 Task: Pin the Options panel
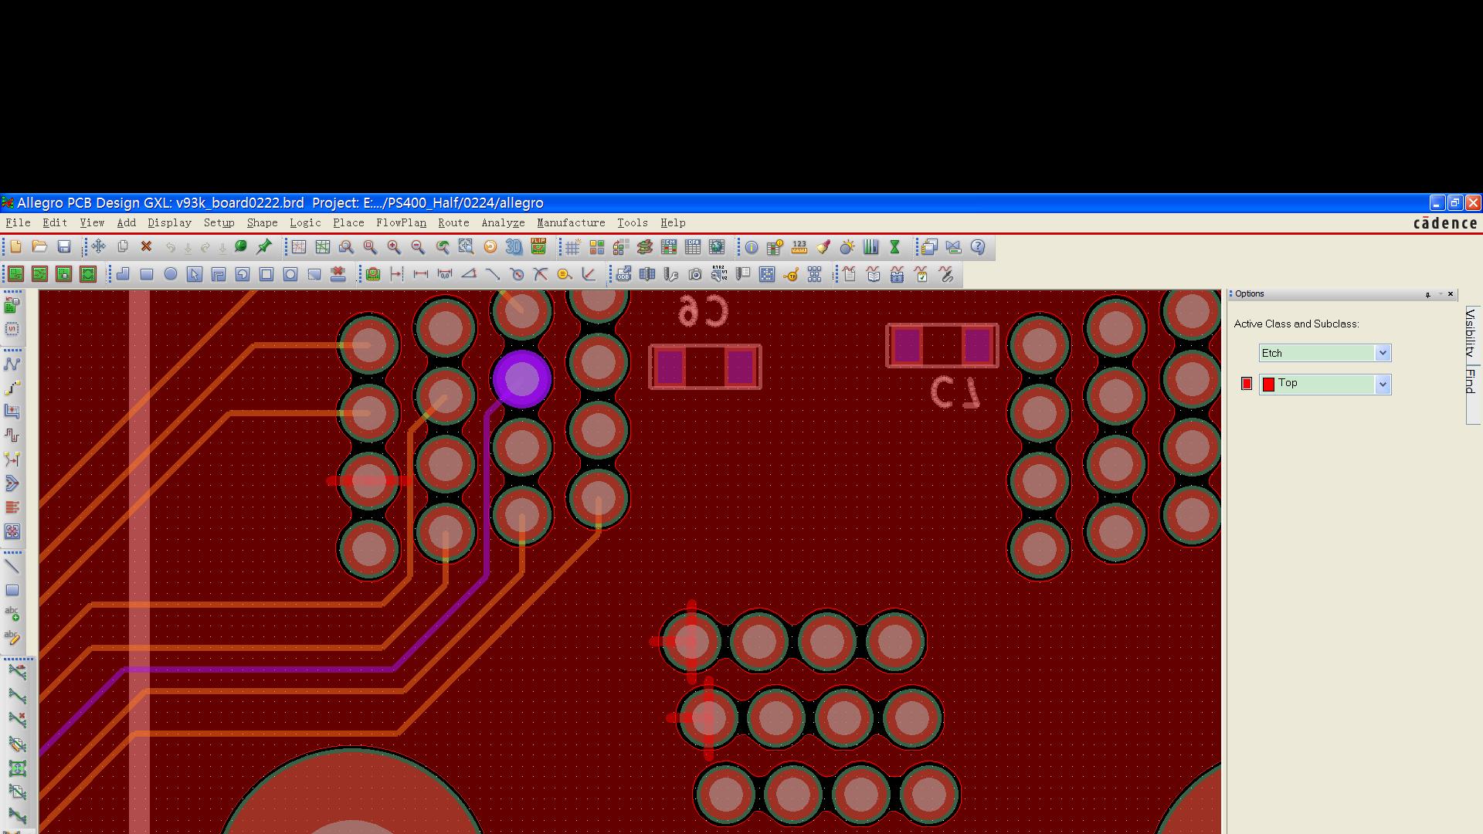(1427, 294)
